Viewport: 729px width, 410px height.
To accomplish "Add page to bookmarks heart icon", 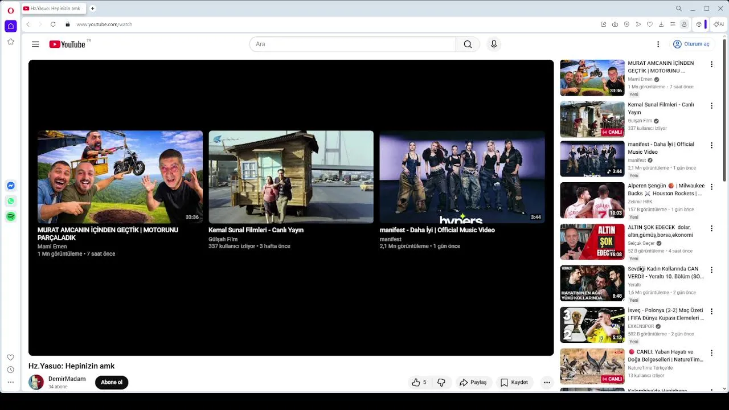I will point(650,24).
